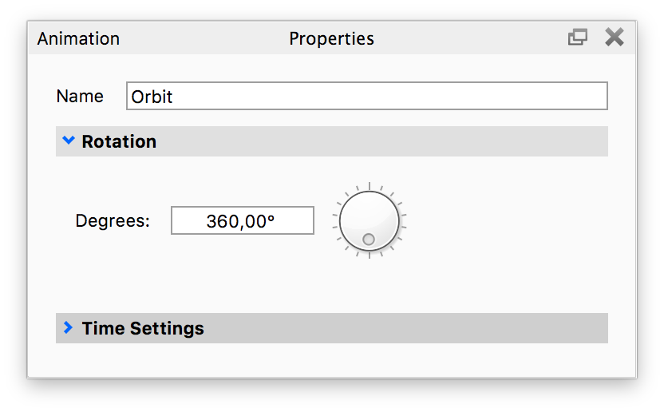This screenshot has height=412, width=664.
Task: Click the leftmost tick mark of the dial
Action: tap(334, 216)
